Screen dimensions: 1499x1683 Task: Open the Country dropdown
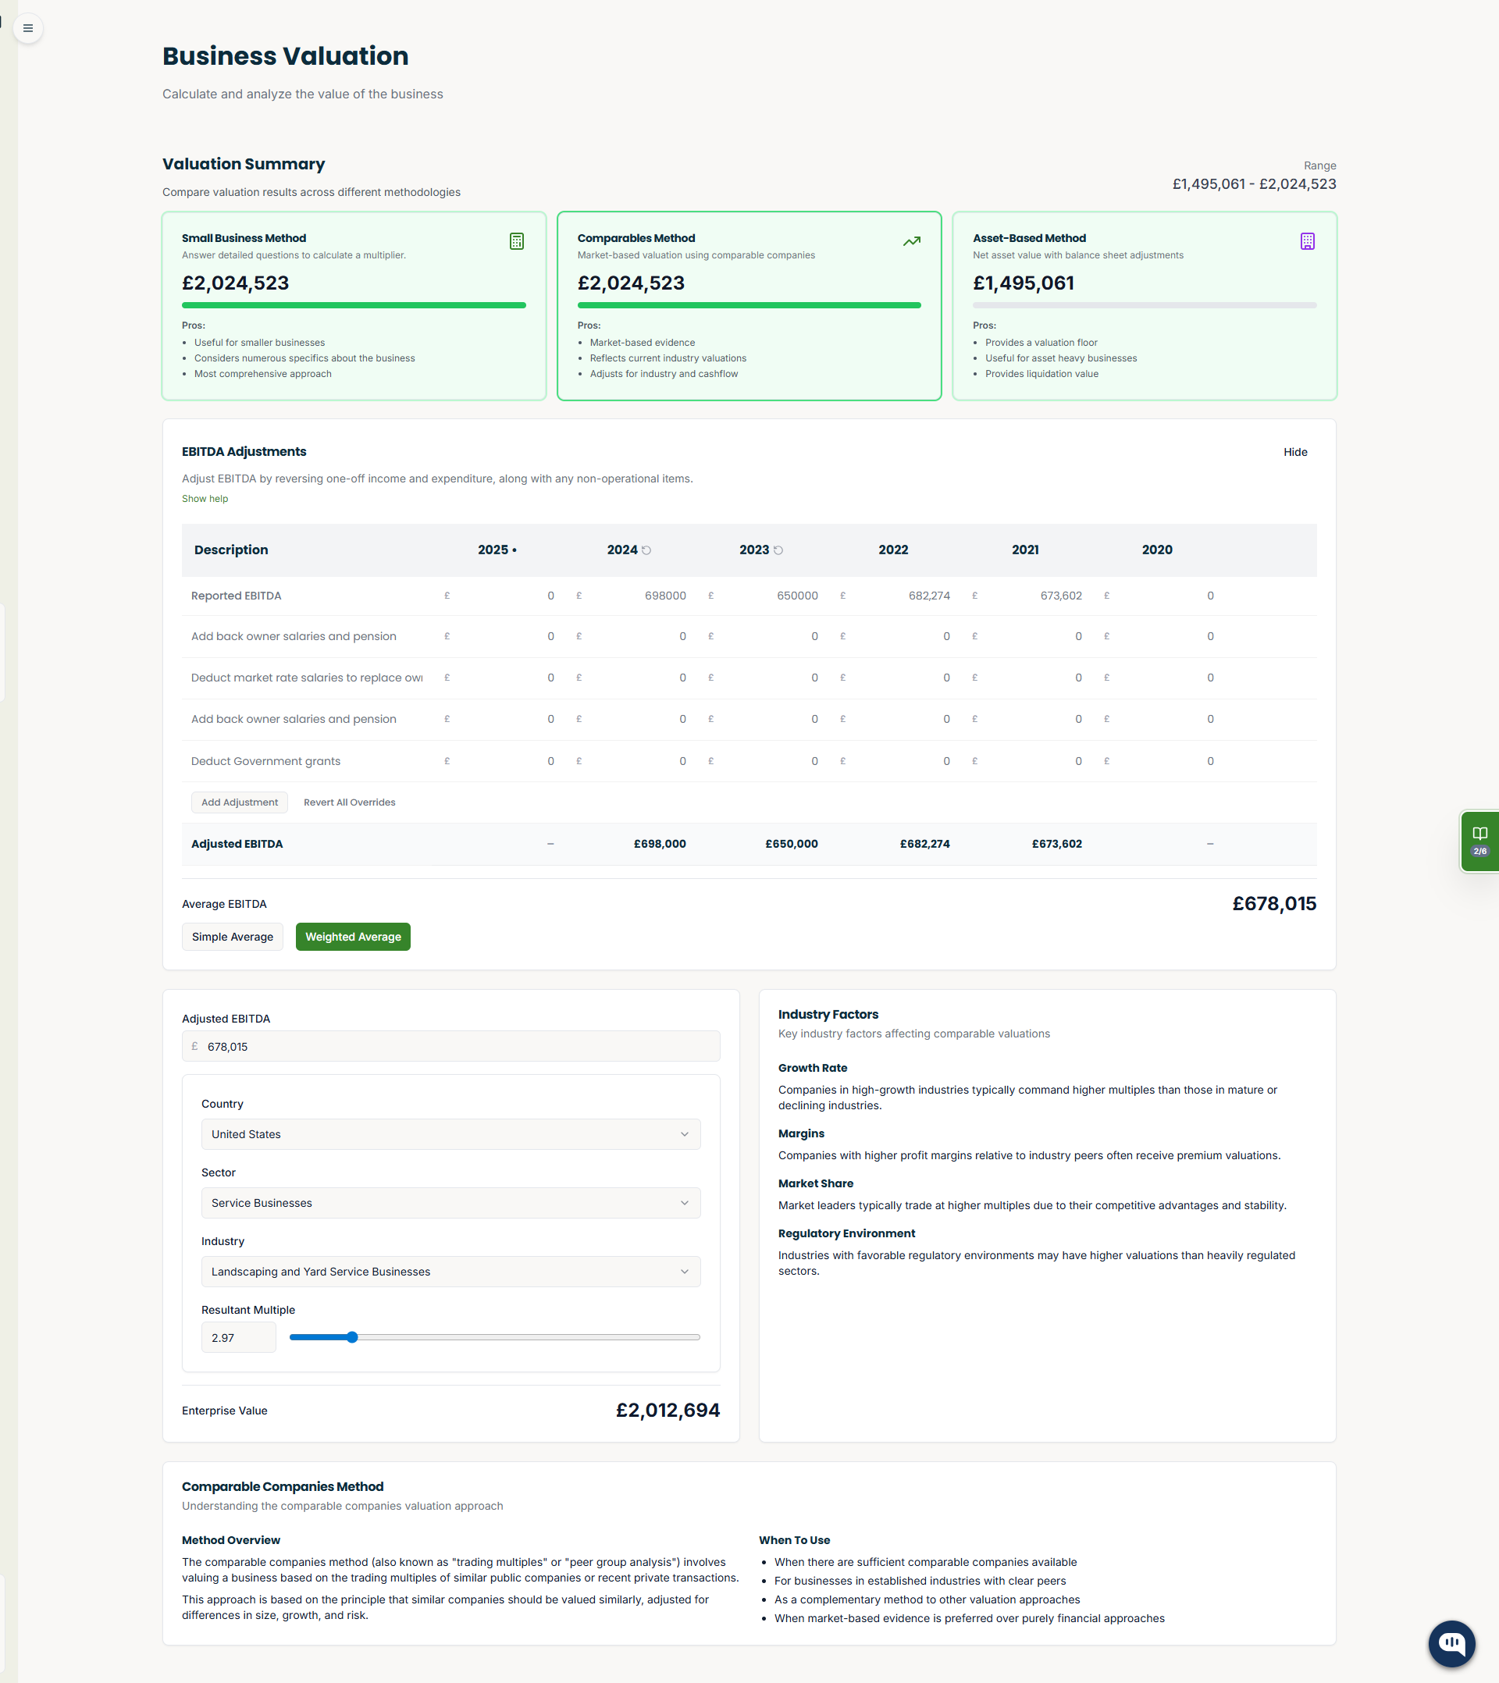(x=450, y=1133)
